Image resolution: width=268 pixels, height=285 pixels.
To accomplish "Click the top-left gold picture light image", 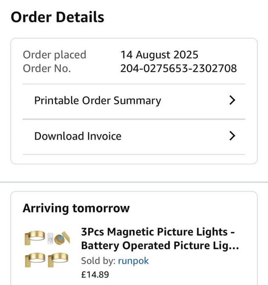I will 35,238.
